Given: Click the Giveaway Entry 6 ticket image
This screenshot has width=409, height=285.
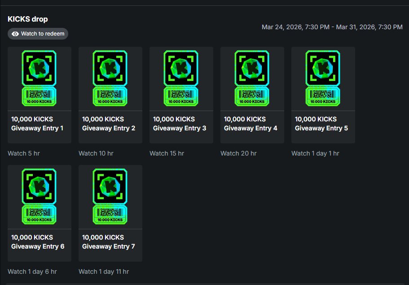Looking at the screenshot, I should [x=39, y=196].
